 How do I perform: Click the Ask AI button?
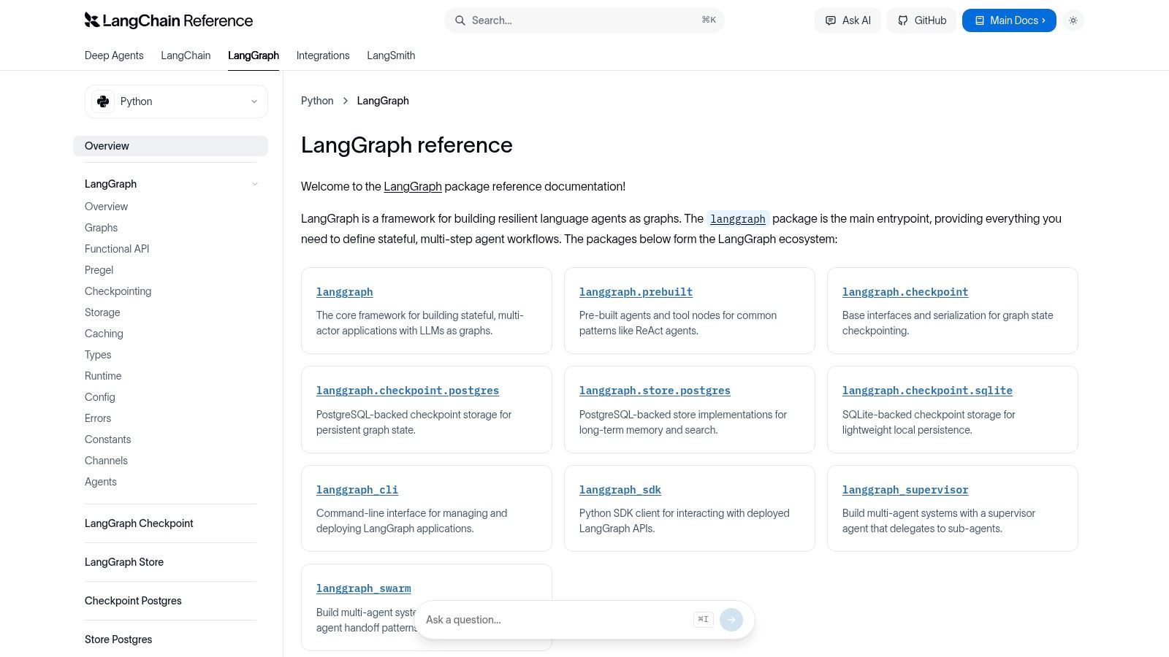pos(848,20)
